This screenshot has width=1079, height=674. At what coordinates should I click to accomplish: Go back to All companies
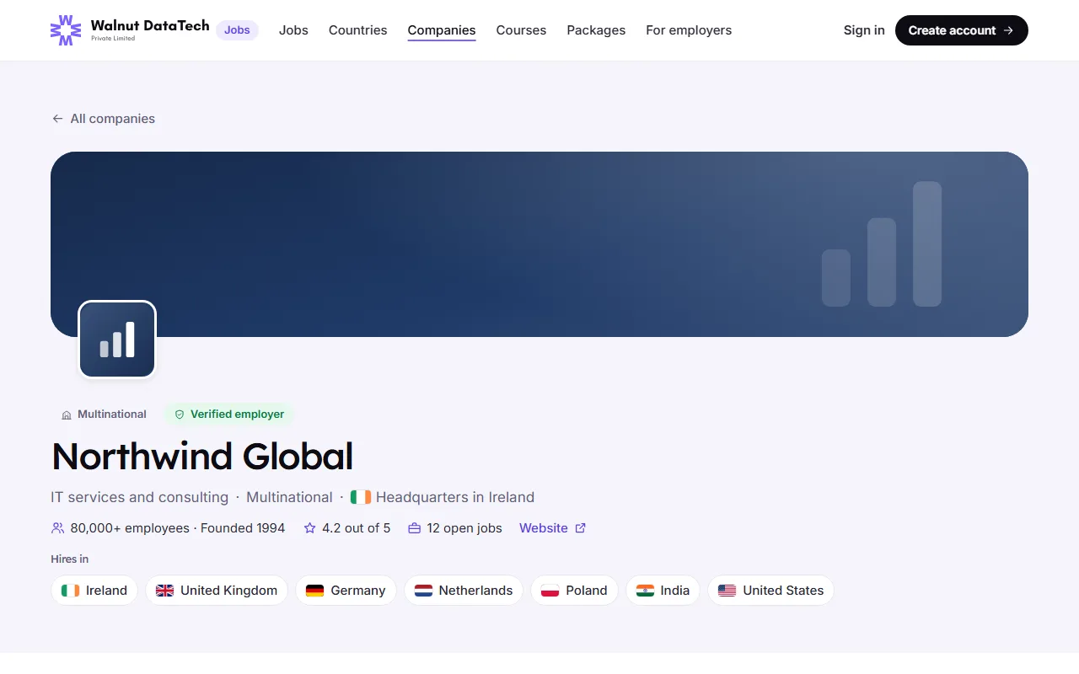[x=104, y=119]
